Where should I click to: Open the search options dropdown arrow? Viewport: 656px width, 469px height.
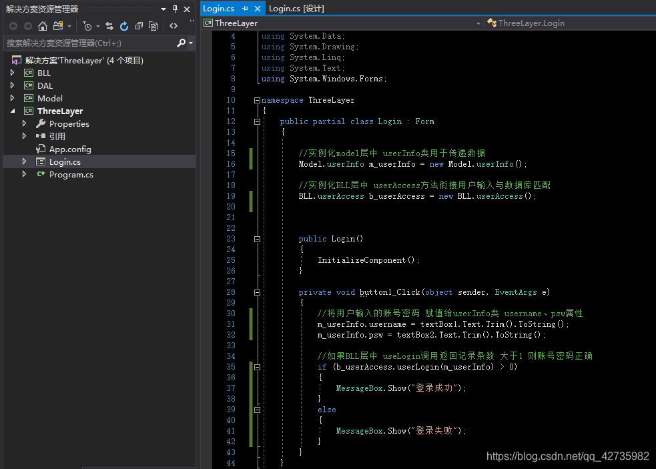(191, 43)
